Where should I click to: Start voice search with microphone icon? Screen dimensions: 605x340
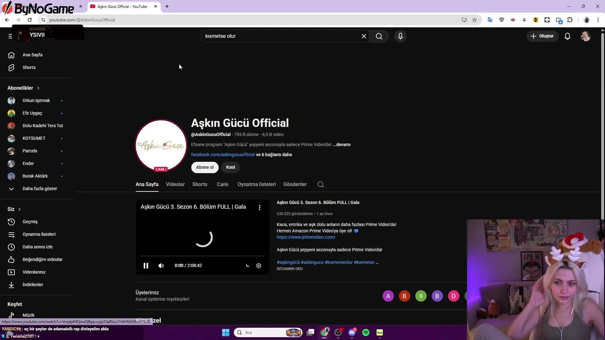coord(400,36)
